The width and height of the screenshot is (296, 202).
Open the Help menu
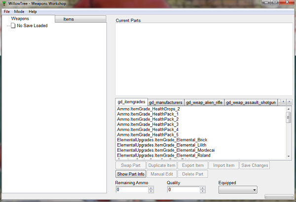(33, 11)
